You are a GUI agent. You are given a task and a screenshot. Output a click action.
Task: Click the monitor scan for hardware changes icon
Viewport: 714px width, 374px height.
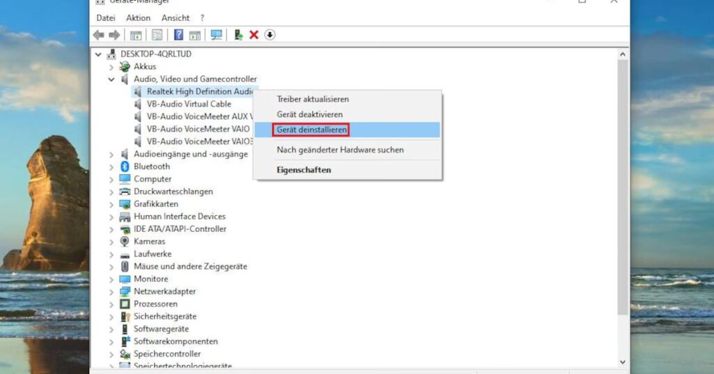click(216, 35)
